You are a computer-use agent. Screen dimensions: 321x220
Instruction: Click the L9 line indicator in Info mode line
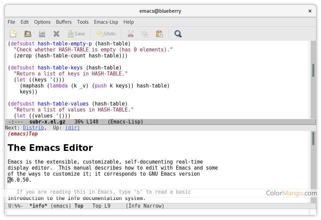pos(107,206)
